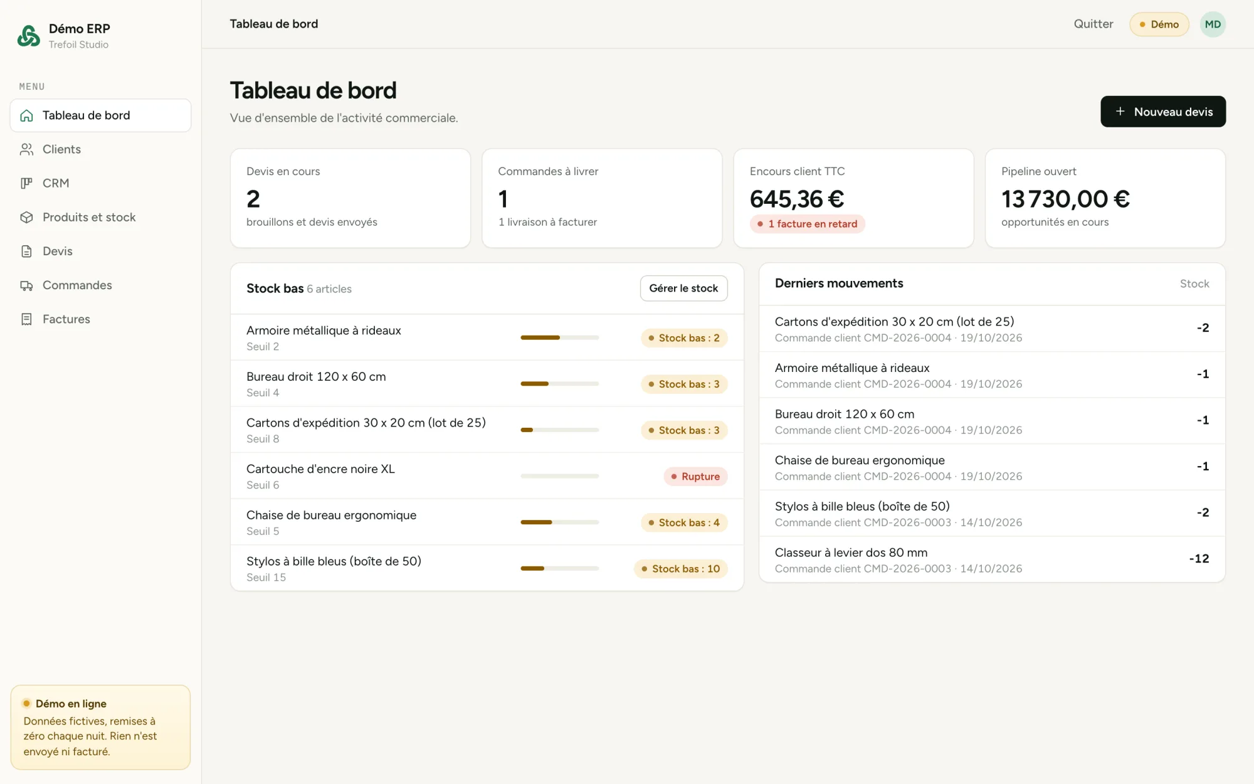Viewport: 1254px width, 784px height.
Task: Click the Devis en cours card
Action: click(x=350, y=198)
